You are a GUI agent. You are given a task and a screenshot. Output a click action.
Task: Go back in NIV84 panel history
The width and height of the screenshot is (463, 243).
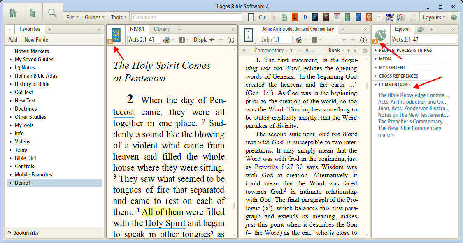coord(212,40)
